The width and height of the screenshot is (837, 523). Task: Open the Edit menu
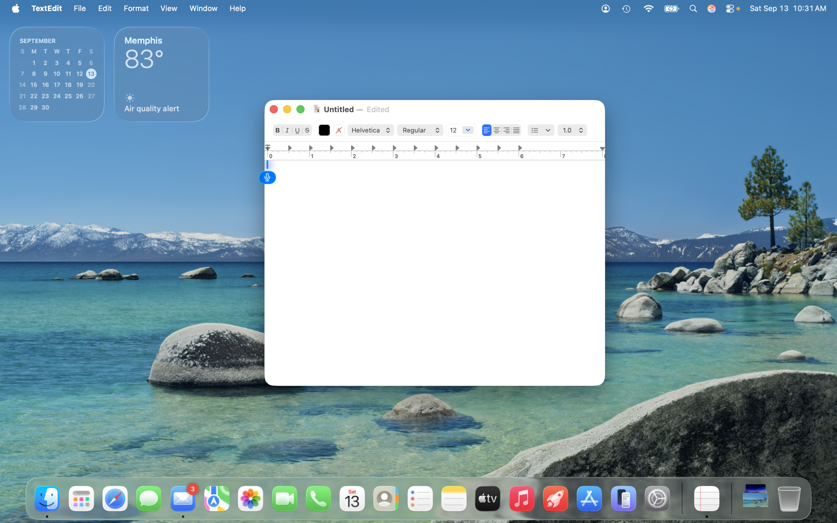(104, 8)
